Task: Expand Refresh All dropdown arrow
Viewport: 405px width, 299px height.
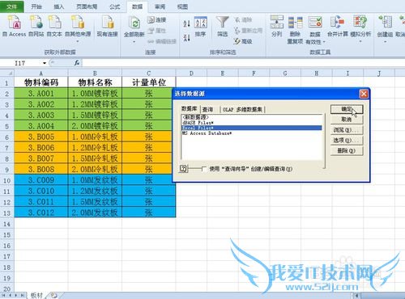Action: tap(134, 42)
